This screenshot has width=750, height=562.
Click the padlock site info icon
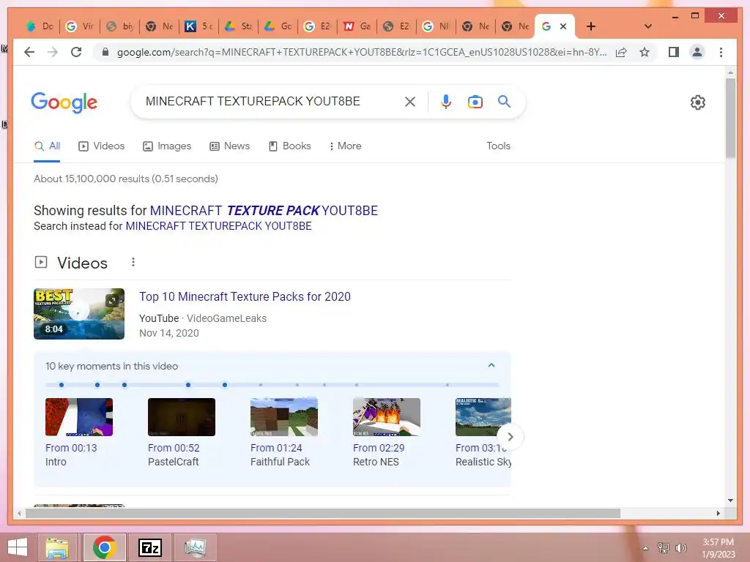point(105,52)
